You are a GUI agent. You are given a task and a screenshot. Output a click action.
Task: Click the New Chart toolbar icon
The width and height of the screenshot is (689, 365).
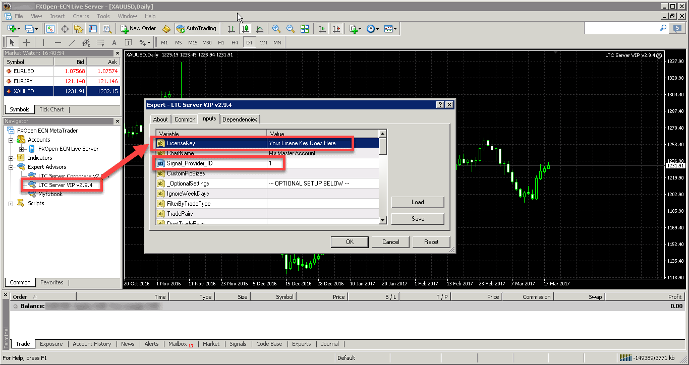pyautogui.click(x=13, y=29)
